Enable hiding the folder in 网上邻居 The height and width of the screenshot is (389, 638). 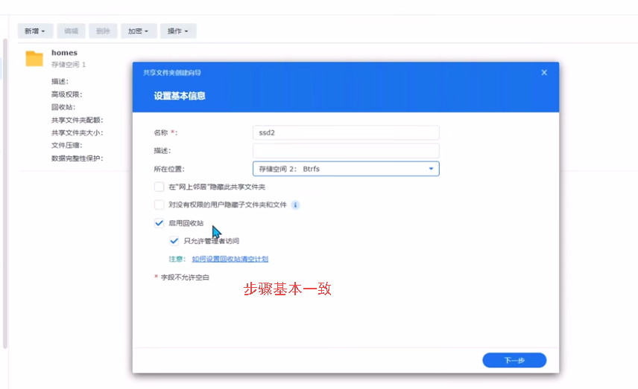click(x=159, y=187)
